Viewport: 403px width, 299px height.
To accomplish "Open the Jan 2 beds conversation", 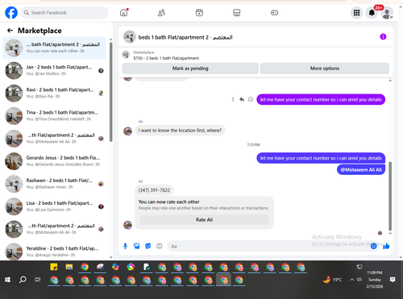I will 55,70.
